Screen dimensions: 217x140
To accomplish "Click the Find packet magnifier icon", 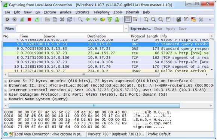I will (x=80, y=19).
